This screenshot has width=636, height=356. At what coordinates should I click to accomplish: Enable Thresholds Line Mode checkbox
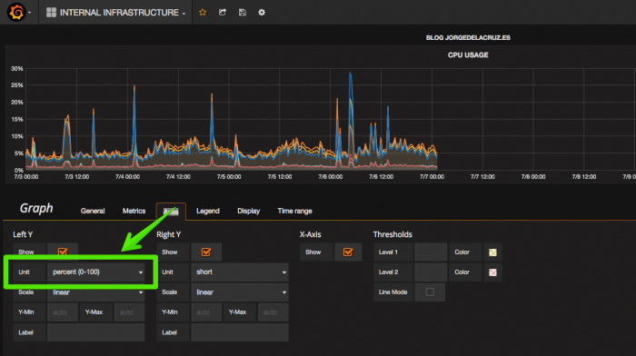point(430,292)
